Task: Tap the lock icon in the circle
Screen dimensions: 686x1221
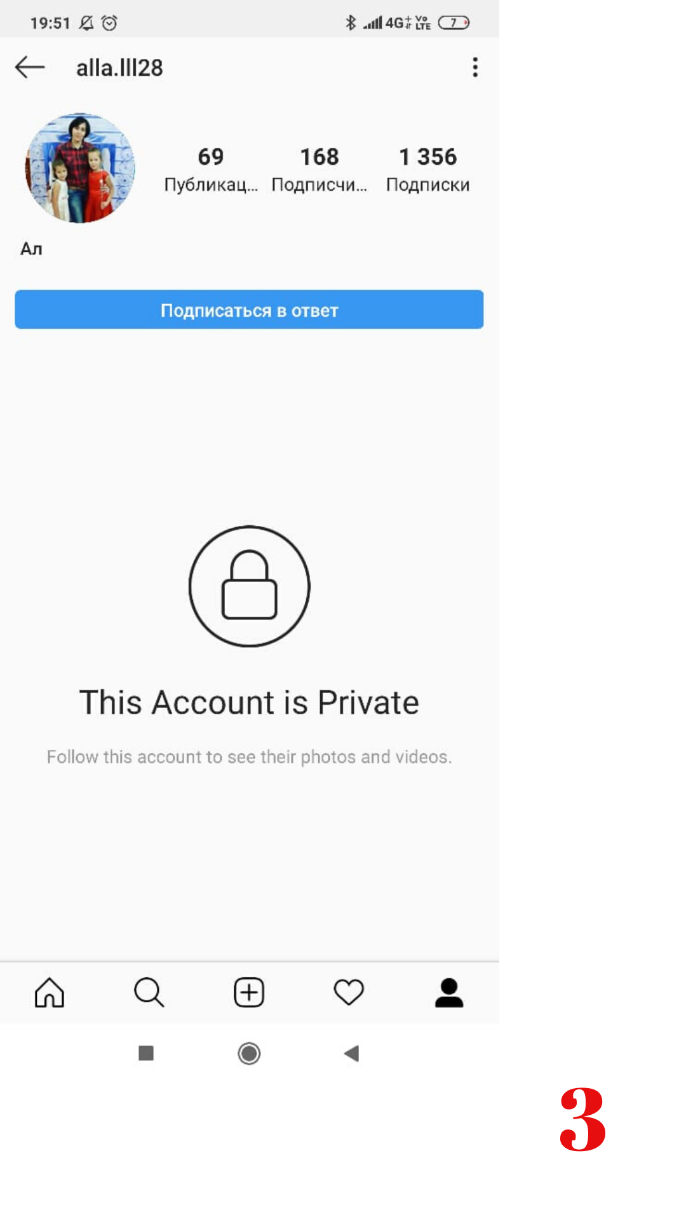Action: click(249, 586)
